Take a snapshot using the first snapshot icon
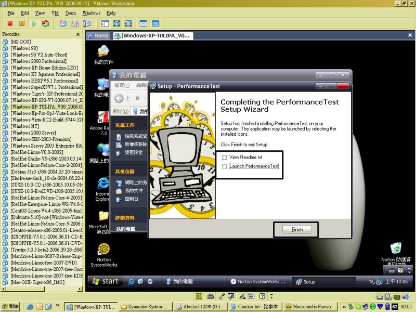Image resolution: width=416 pixels, height=312 pixels. click(63, 23)
